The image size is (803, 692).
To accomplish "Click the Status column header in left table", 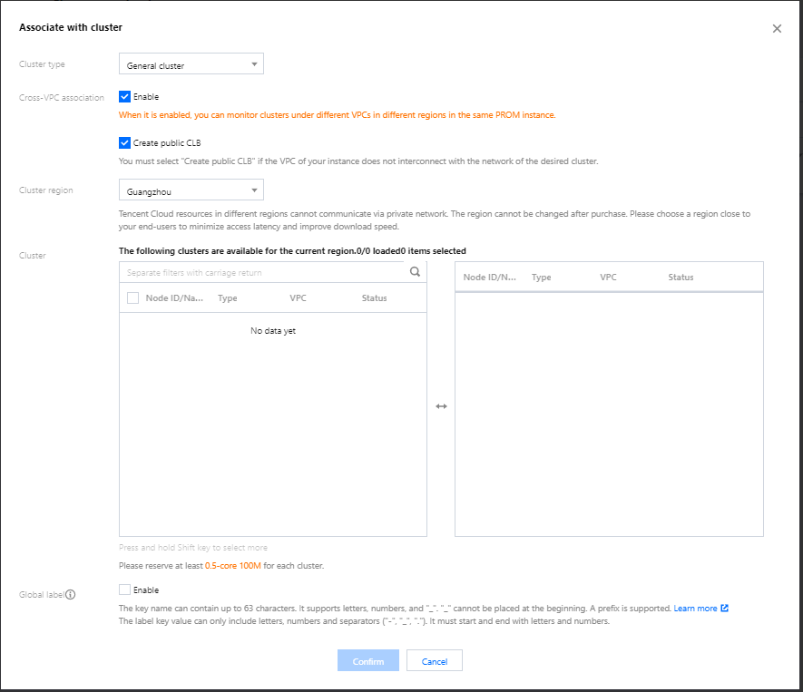I will (374, 297).
